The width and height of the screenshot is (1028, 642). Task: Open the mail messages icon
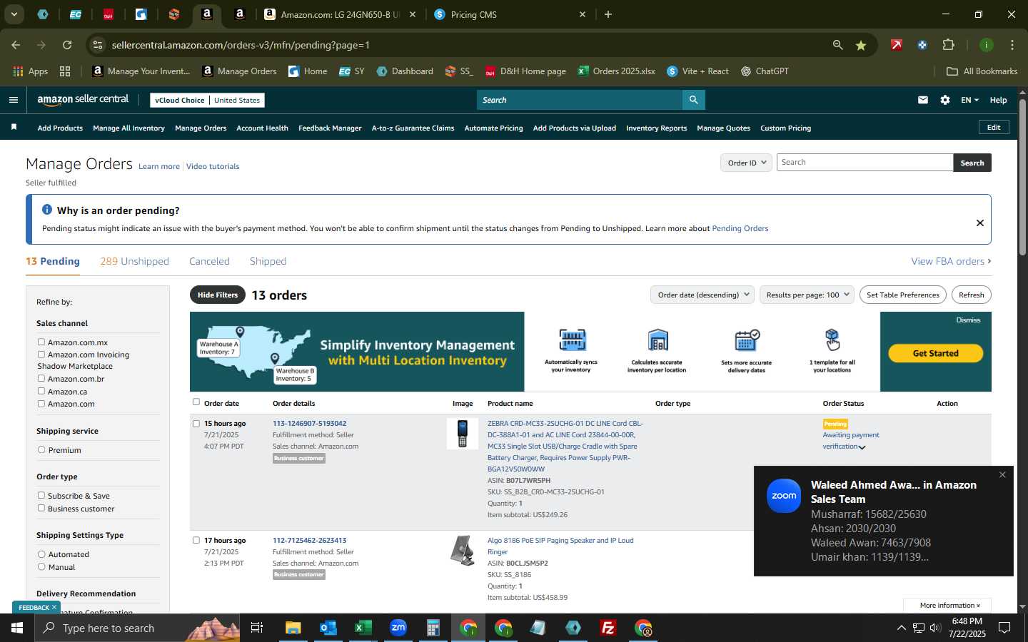click(923, 100)
